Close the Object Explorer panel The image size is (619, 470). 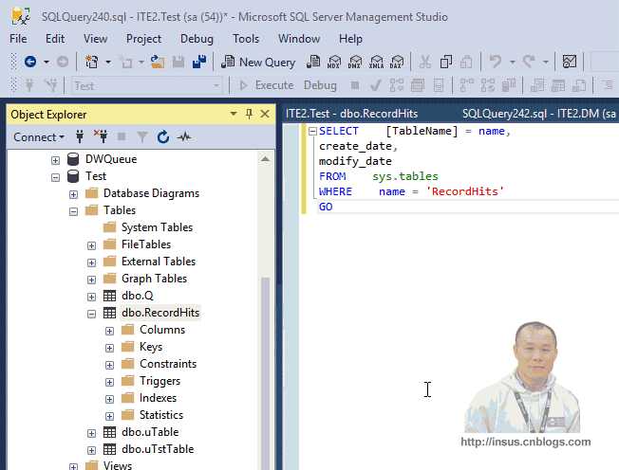tap(265, 115)
